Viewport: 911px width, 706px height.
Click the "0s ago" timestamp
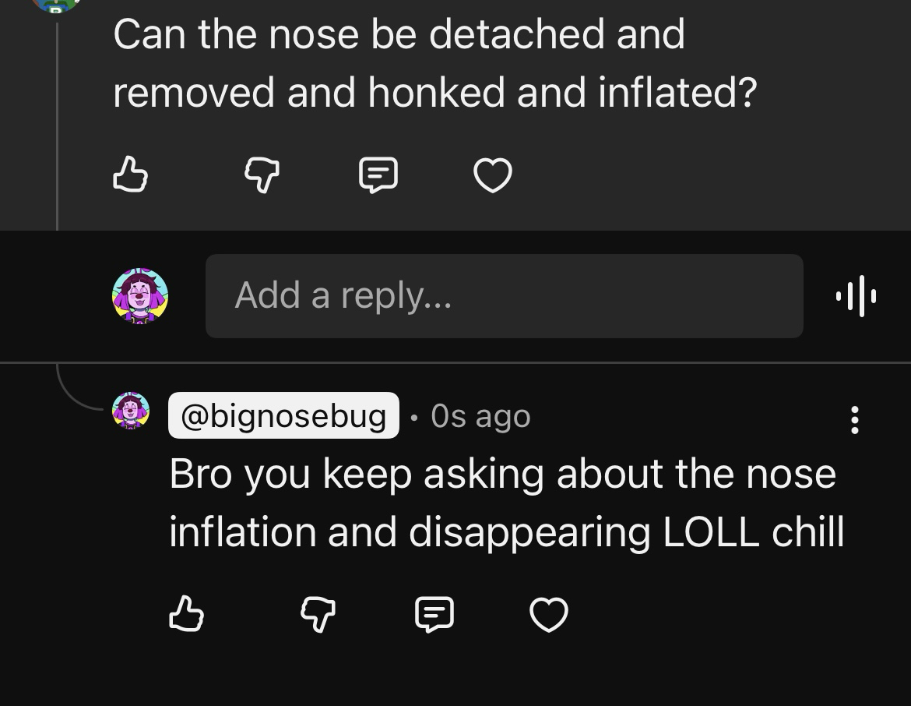pyautogui.click(x=480, y=416)
